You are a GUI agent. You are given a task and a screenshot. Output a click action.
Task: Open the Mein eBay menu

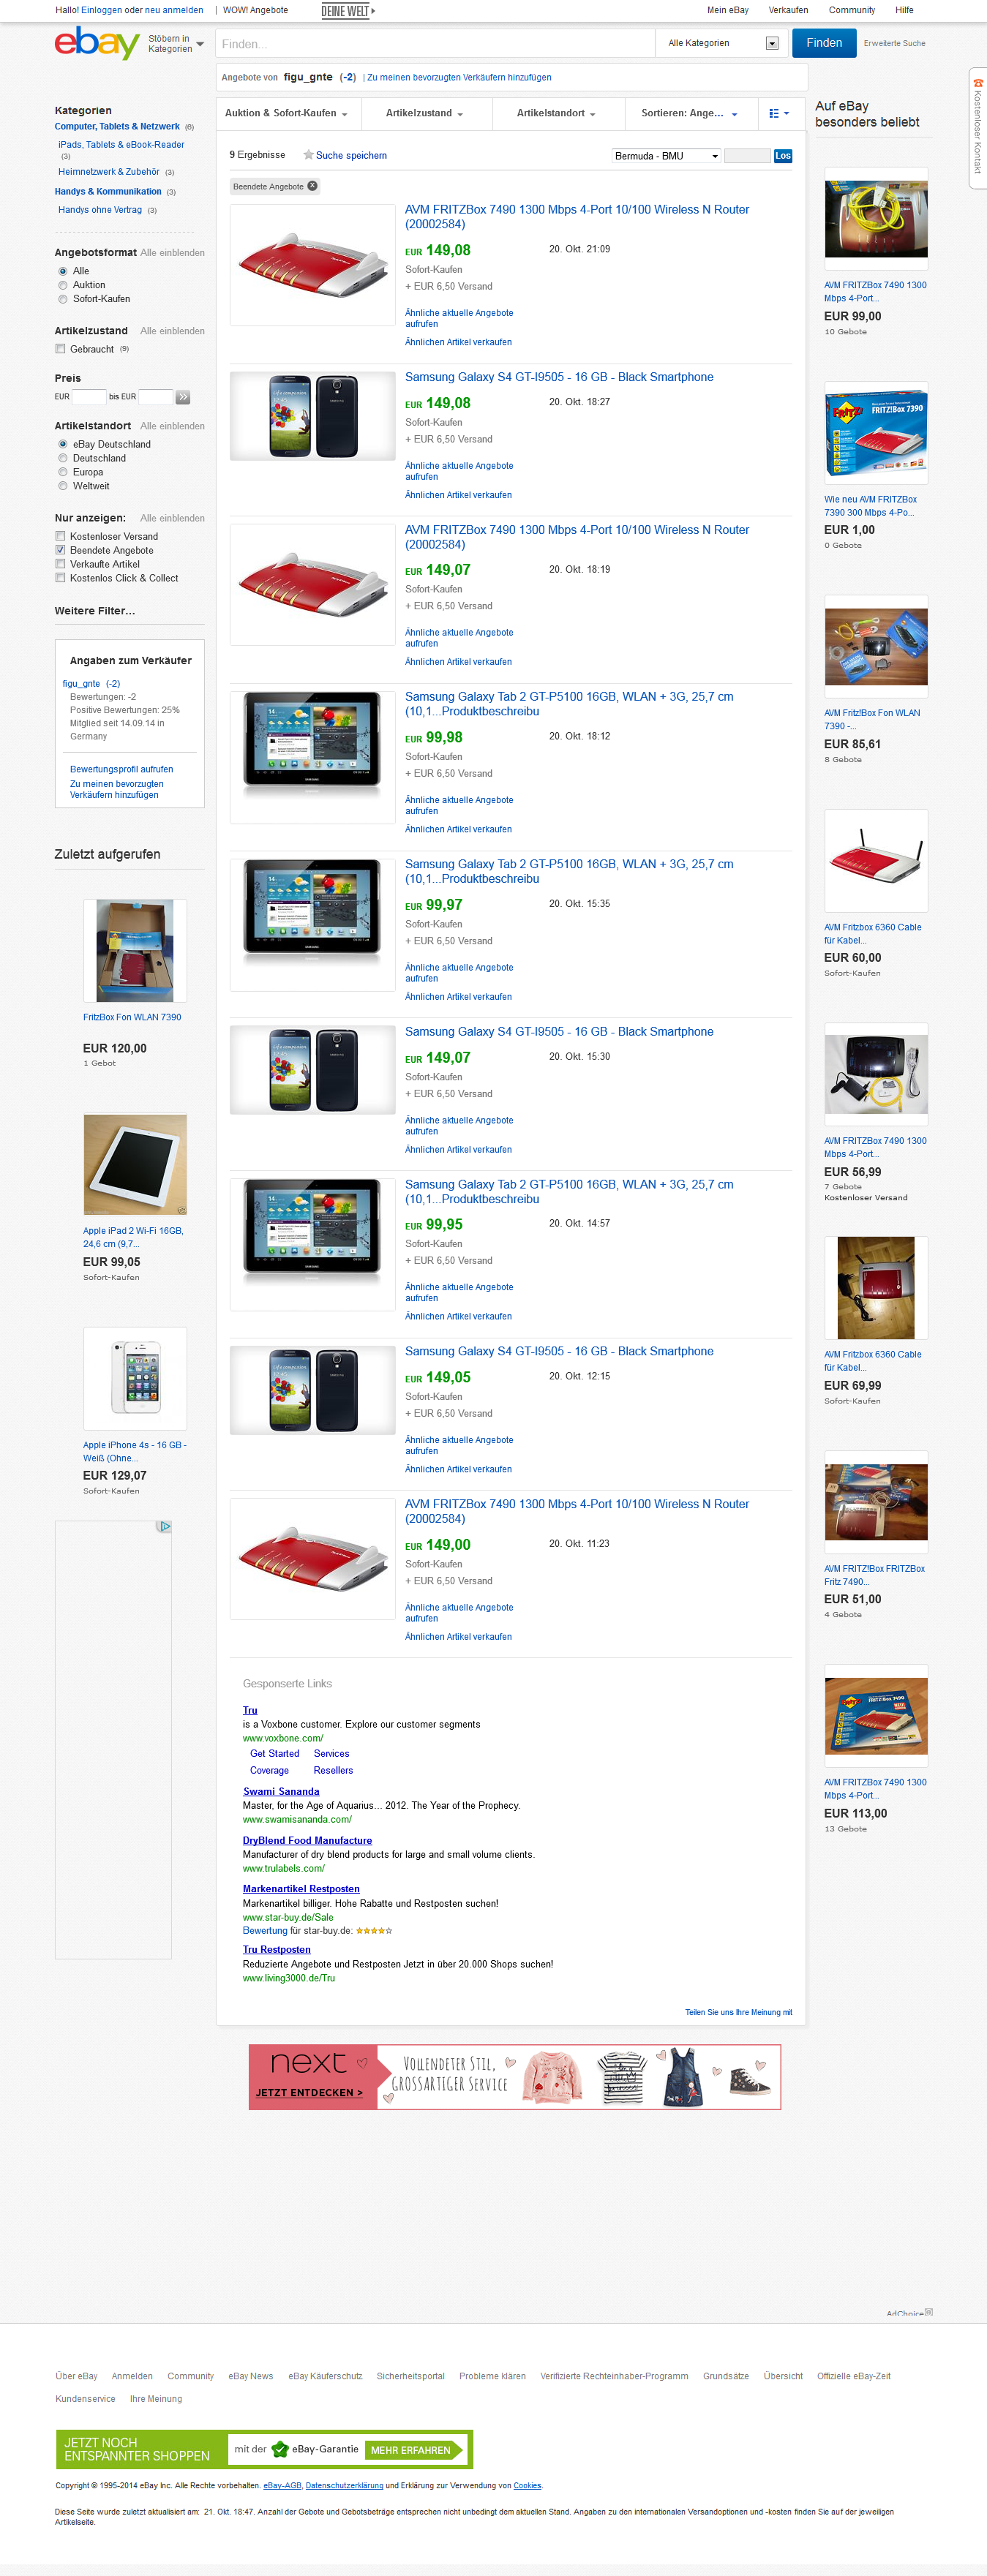(727, 10)
